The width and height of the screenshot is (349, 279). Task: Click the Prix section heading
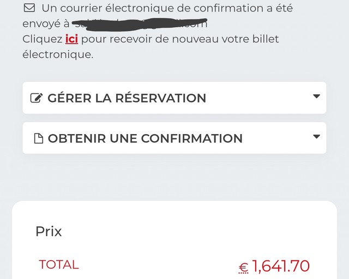click(49, 232)
